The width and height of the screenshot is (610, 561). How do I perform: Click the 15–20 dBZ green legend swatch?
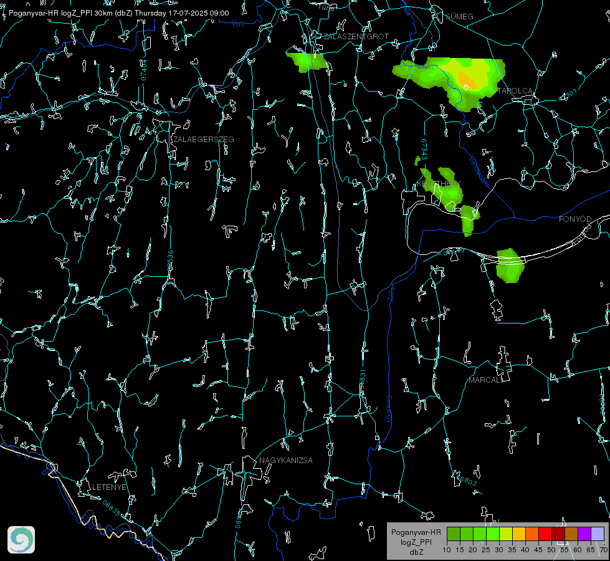point(467,534)
